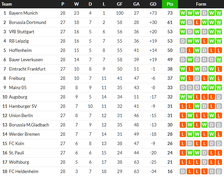Click the Form column header
Image resolution: width=224 pixels, height=177 pixels.
click(201, 4)
